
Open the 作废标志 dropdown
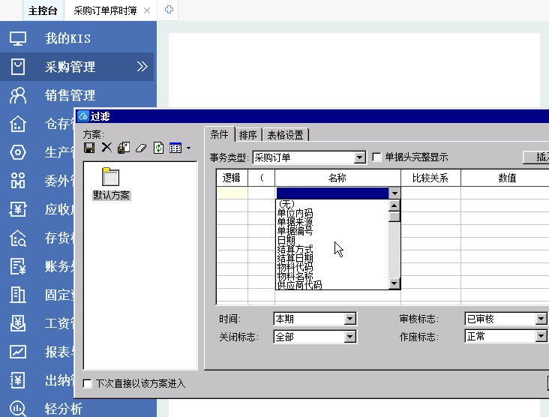tap(541, 337)
